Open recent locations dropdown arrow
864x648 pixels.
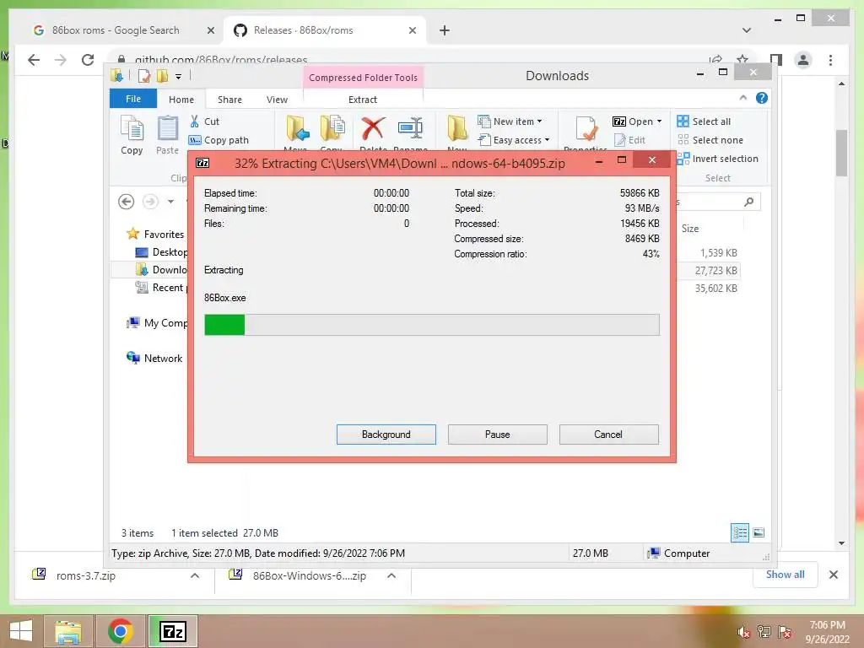tap(170, 202)
